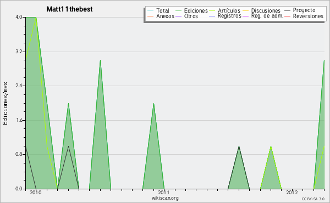Click the 0.8 y-axis value
This screenshot has width=330, height=203.
click(x=19, y=155)
